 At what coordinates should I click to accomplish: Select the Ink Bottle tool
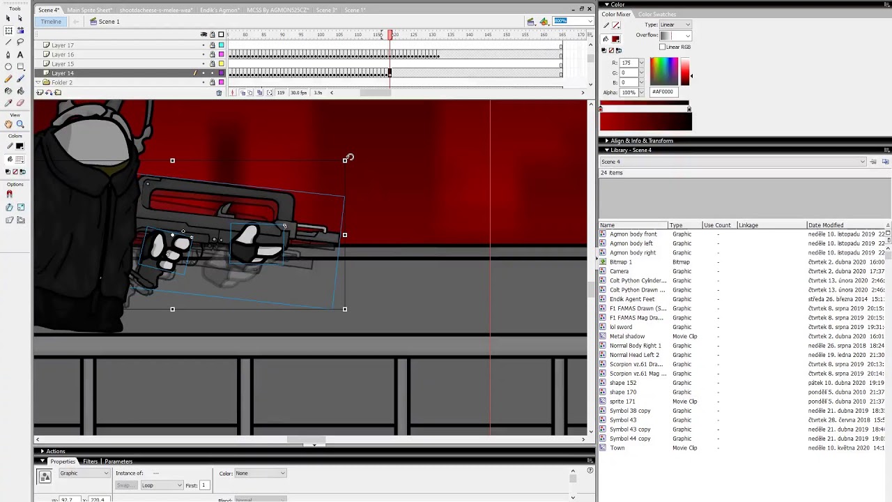(x=8, y=91)
